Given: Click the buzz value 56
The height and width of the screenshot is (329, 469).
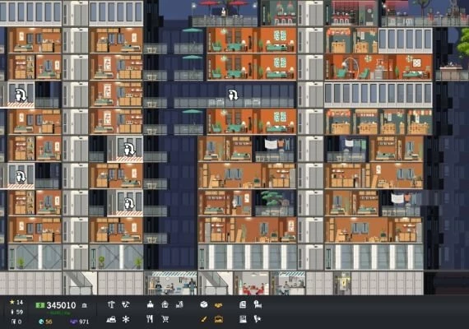Looking at the screenshot, I should click(49, 322).
